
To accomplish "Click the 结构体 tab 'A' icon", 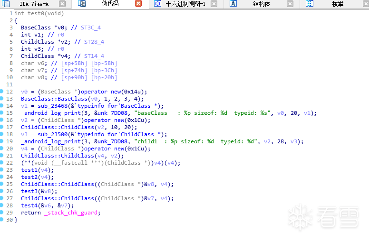I will [x=233, y=4].
